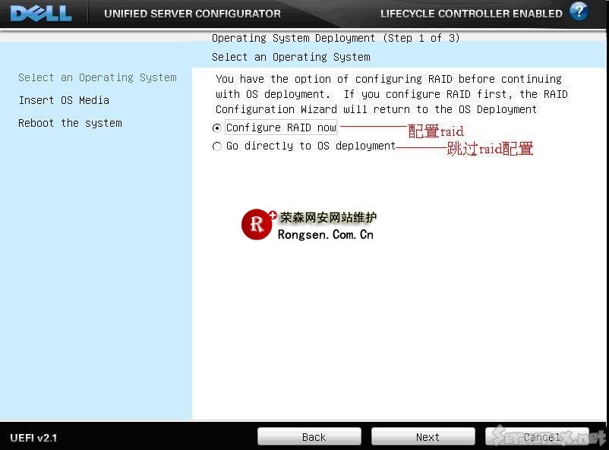
Task: Select Reboot the system in sidebar
Action: click(x=70, y=123)
